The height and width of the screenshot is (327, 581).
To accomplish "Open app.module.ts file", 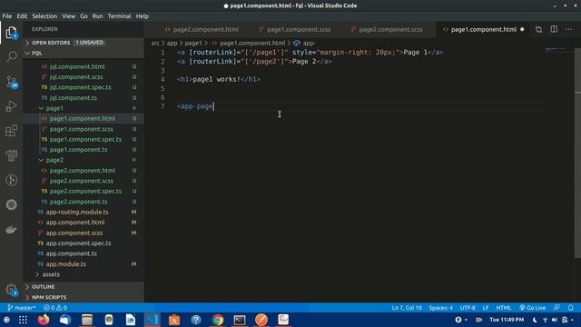I will (66, 264).
